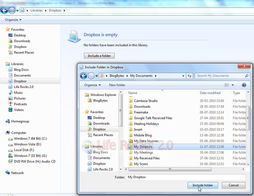
Task: Open Documents library in dialog pane
Action: click(102, 158)
